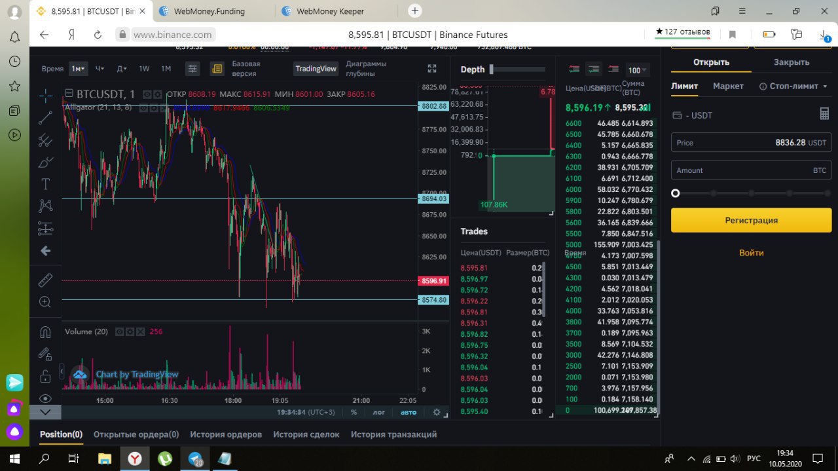
Task: Toggle авто auto scale
Action: [408, 412]
